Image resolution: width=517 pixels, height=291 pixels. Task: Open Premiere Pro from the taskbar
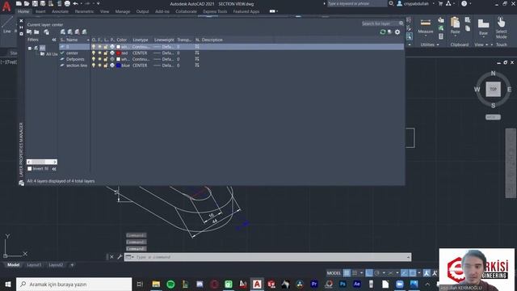click(314, 284)
